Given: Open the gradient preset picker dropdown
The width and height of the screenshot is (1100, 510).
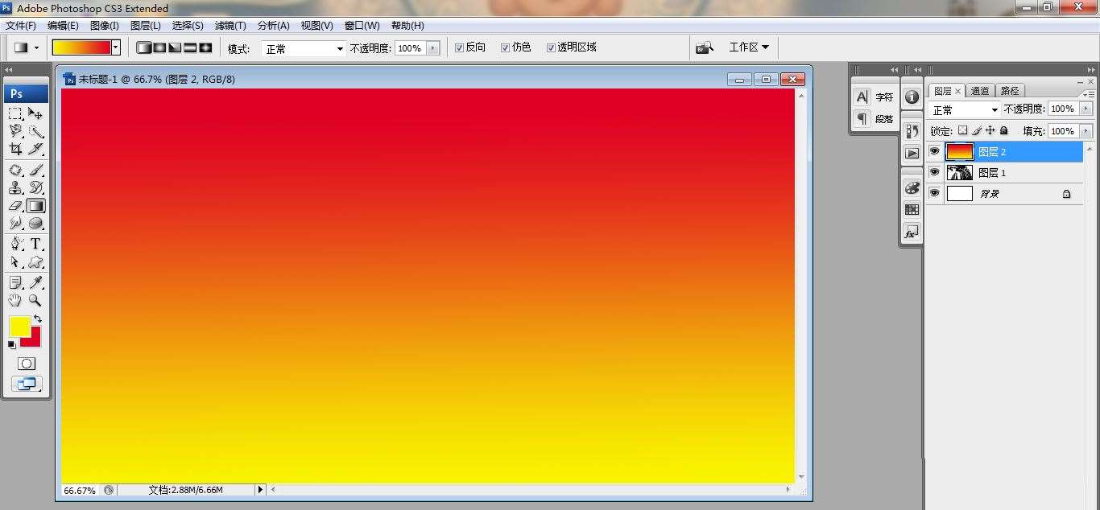Looking at the screenshot, I should click(115, 47).
